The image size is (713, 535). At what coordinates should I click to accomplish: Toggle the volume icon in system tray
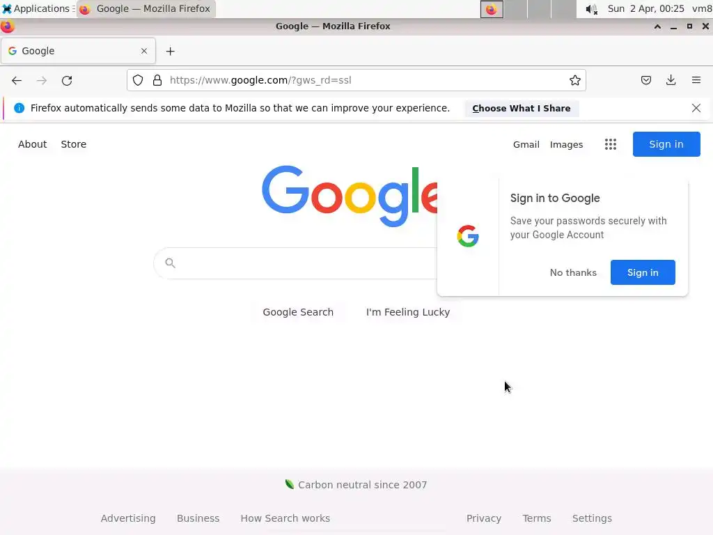tap(590, 9)
